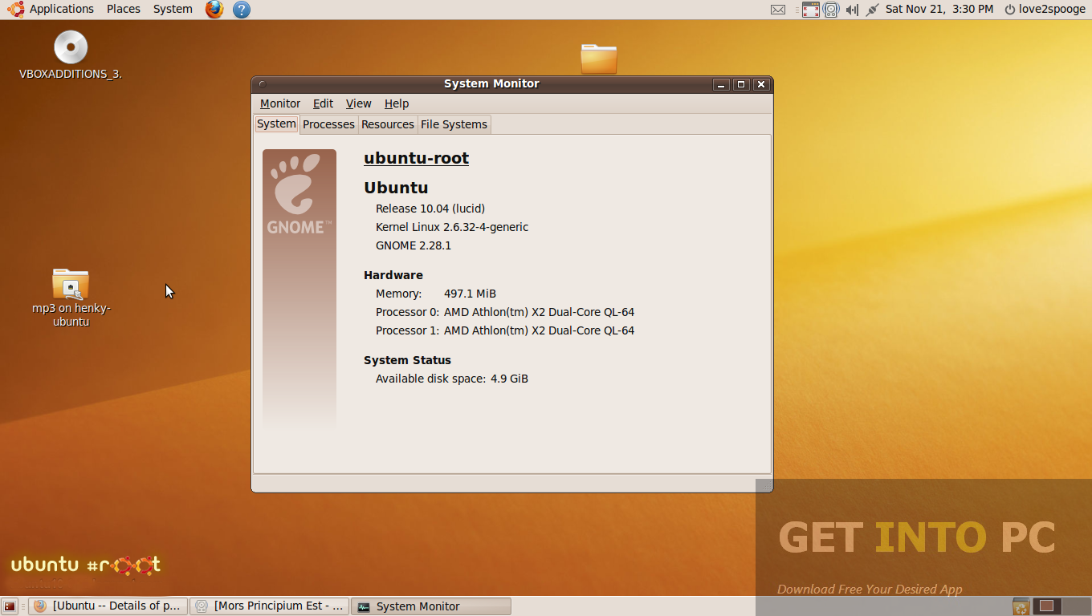
Task: Click the blue Help question mark icon
Action: point(241,10)
